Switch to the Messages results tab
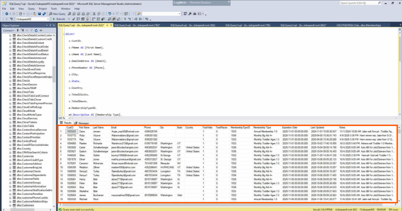This screenshot has height=211, width=402. coord(82,123)
